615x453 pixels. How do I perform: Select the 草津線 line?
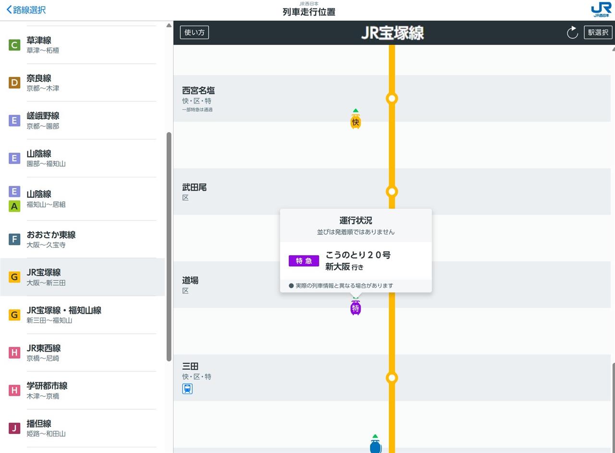tap(83, 45)
